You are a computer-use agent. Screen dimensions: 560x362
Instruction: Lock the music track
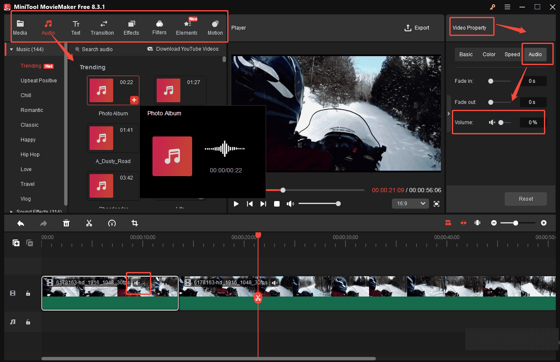28,322
